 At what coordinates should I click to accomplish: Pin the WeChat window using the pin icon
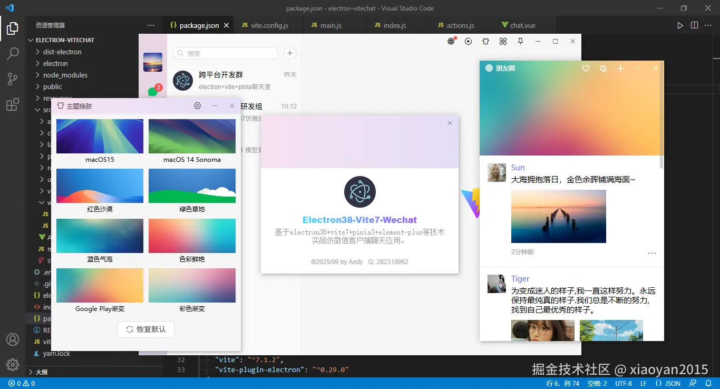coord(520,41)
